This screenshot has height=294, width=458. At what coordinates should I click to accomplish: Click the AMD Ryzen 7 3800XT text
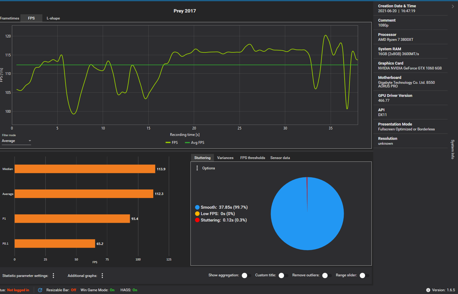[x=396, y=40]
